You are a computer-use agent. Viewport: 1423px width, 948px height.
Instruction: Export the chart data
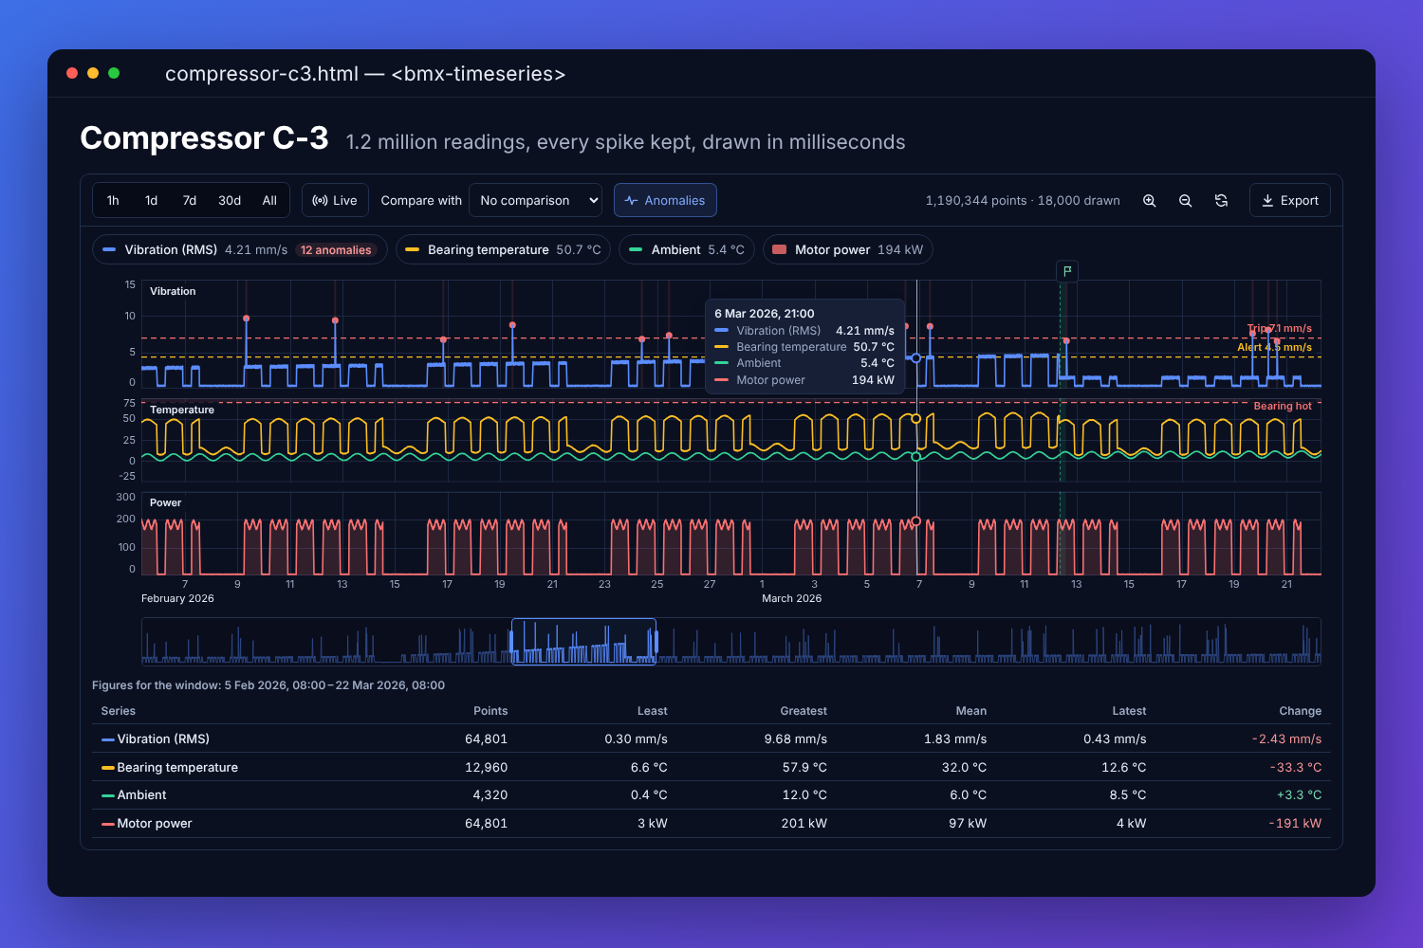(1290, 201)
